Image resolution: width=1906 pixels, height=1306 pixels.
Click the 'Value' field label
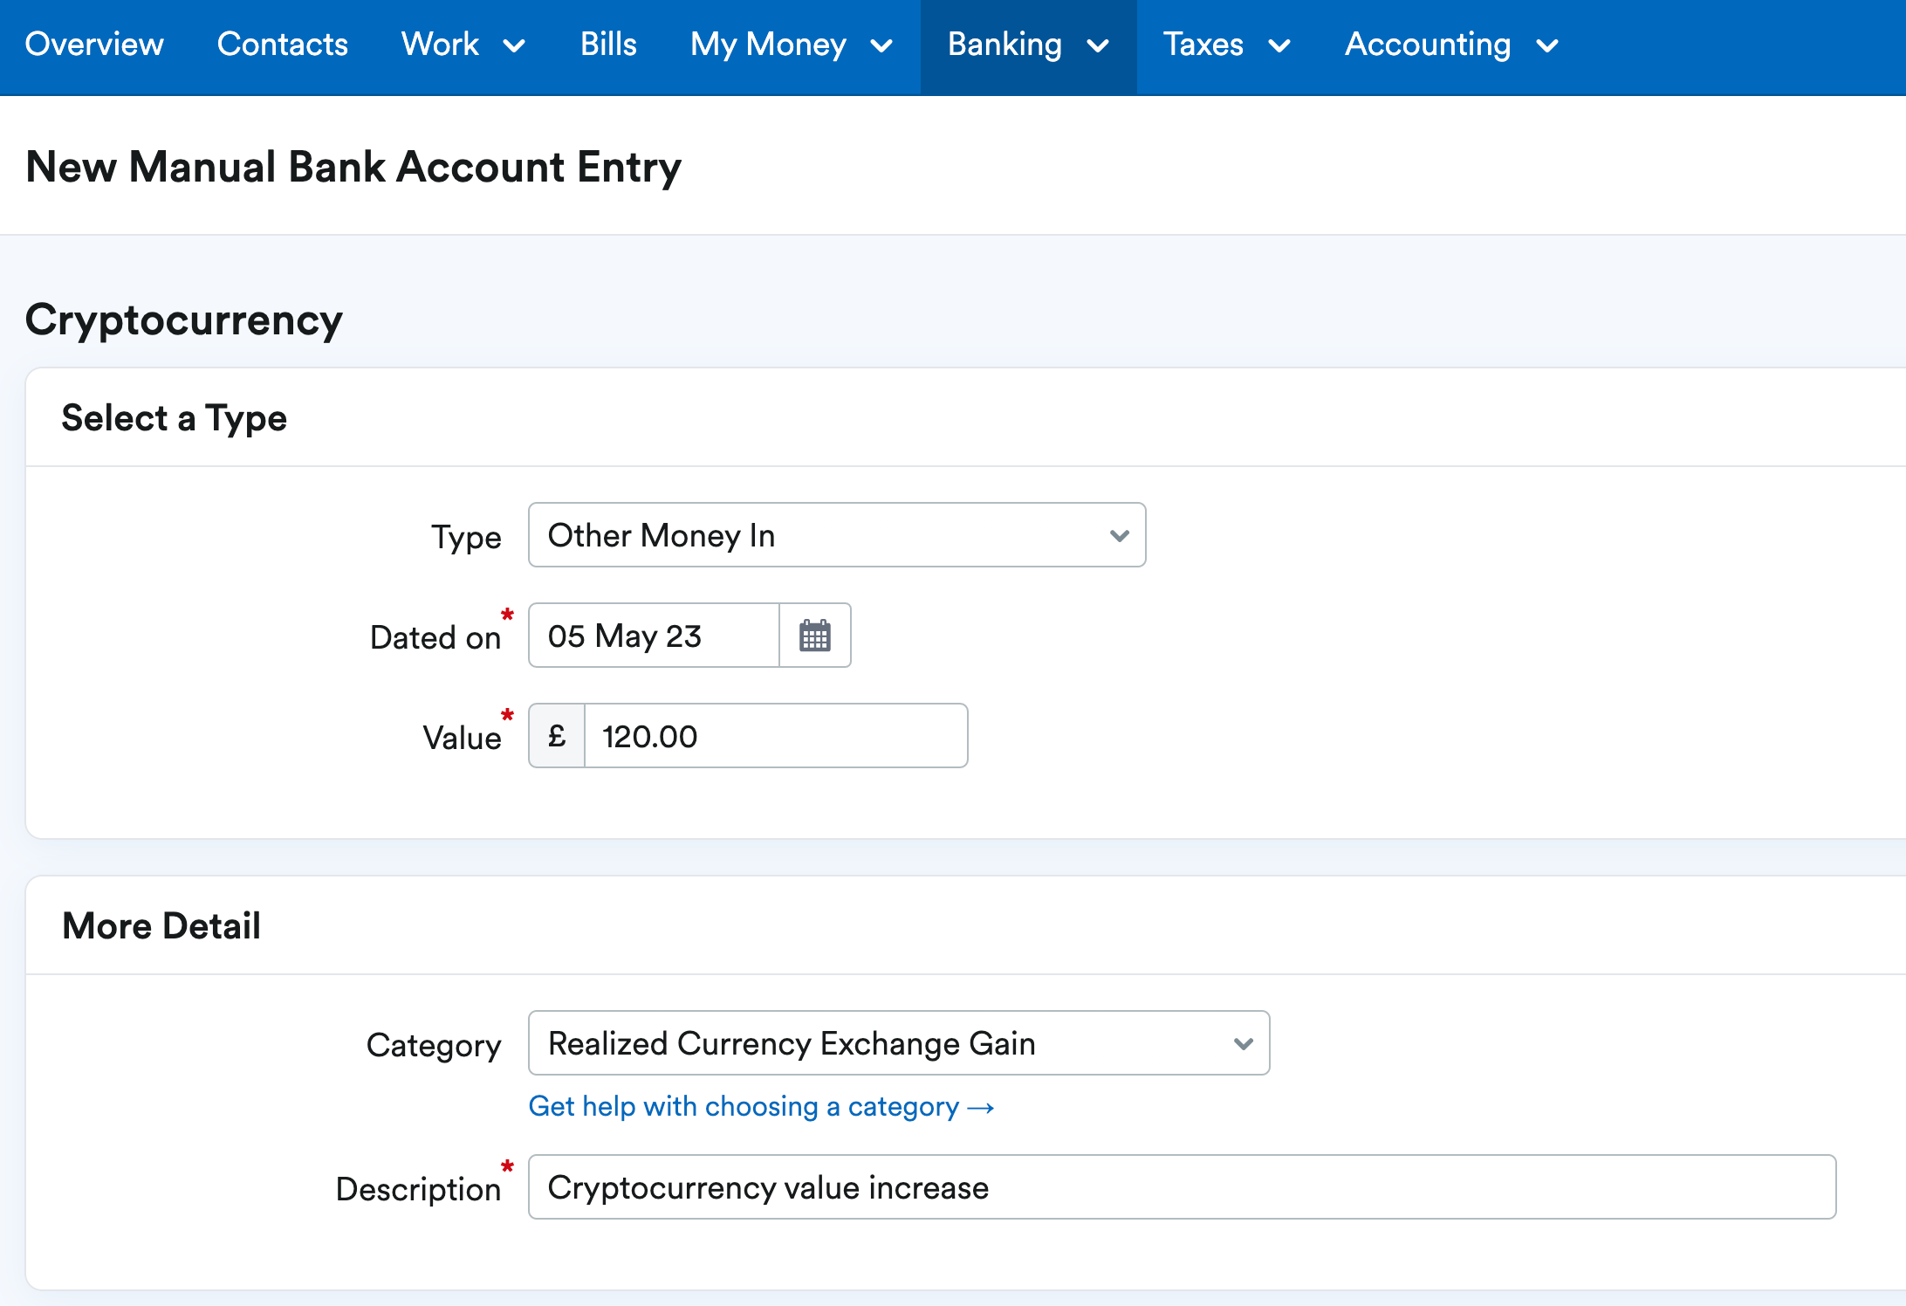(x=462, y=738)
